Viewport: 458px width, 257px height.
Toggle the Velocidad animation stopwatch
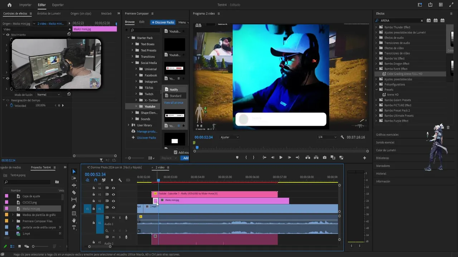tap(11, 106)
